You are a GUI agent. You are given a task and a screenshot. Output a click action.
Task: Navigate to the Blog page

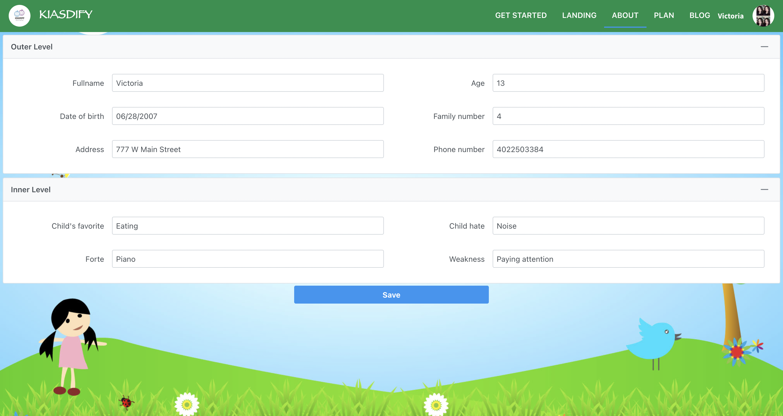(x=700, y=15)
